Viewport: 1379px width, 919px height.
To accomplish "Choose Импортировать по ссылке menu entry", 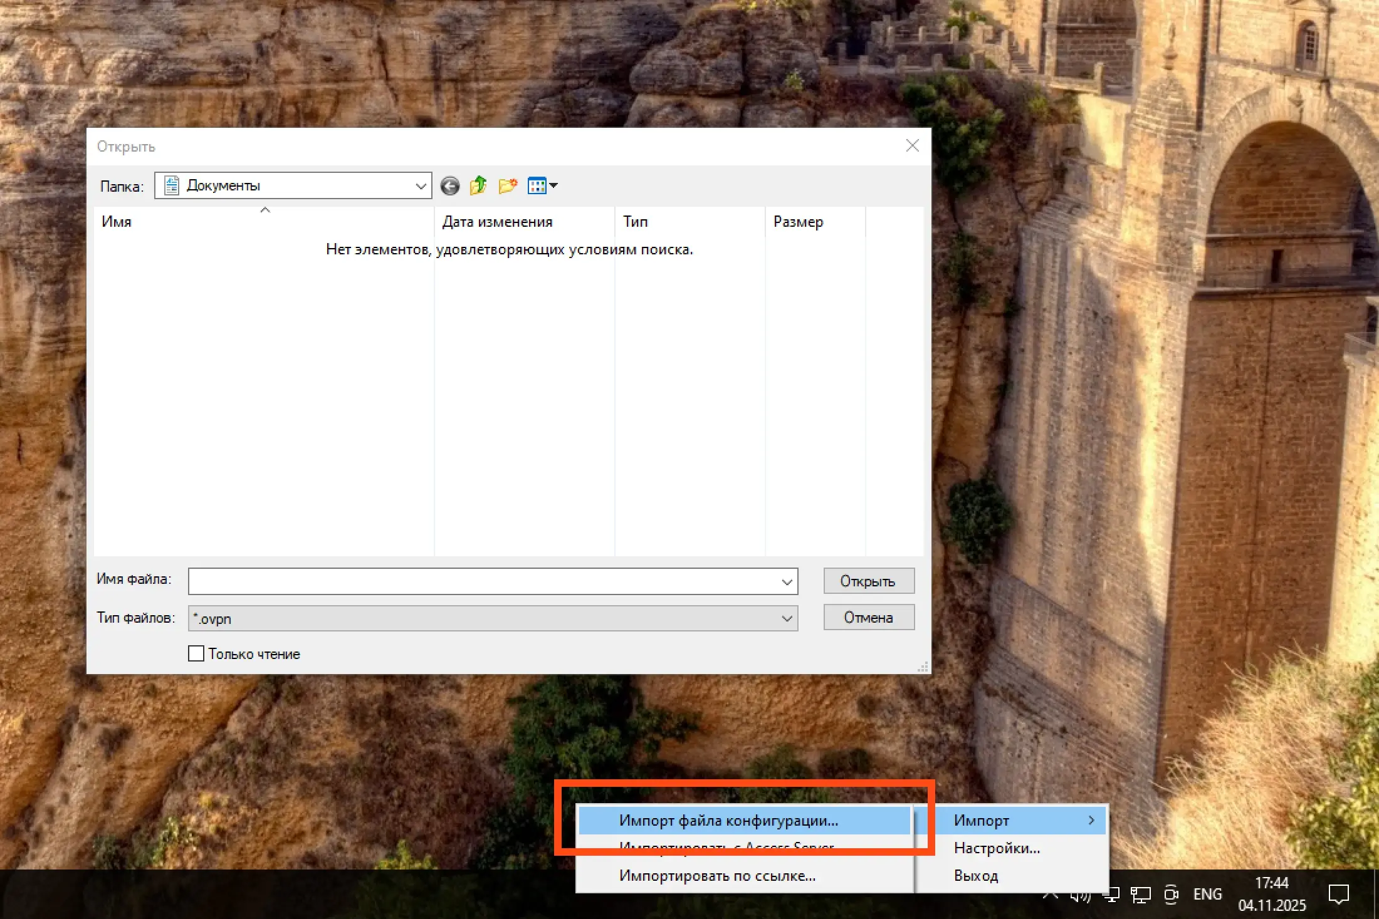I will (717, 876).
